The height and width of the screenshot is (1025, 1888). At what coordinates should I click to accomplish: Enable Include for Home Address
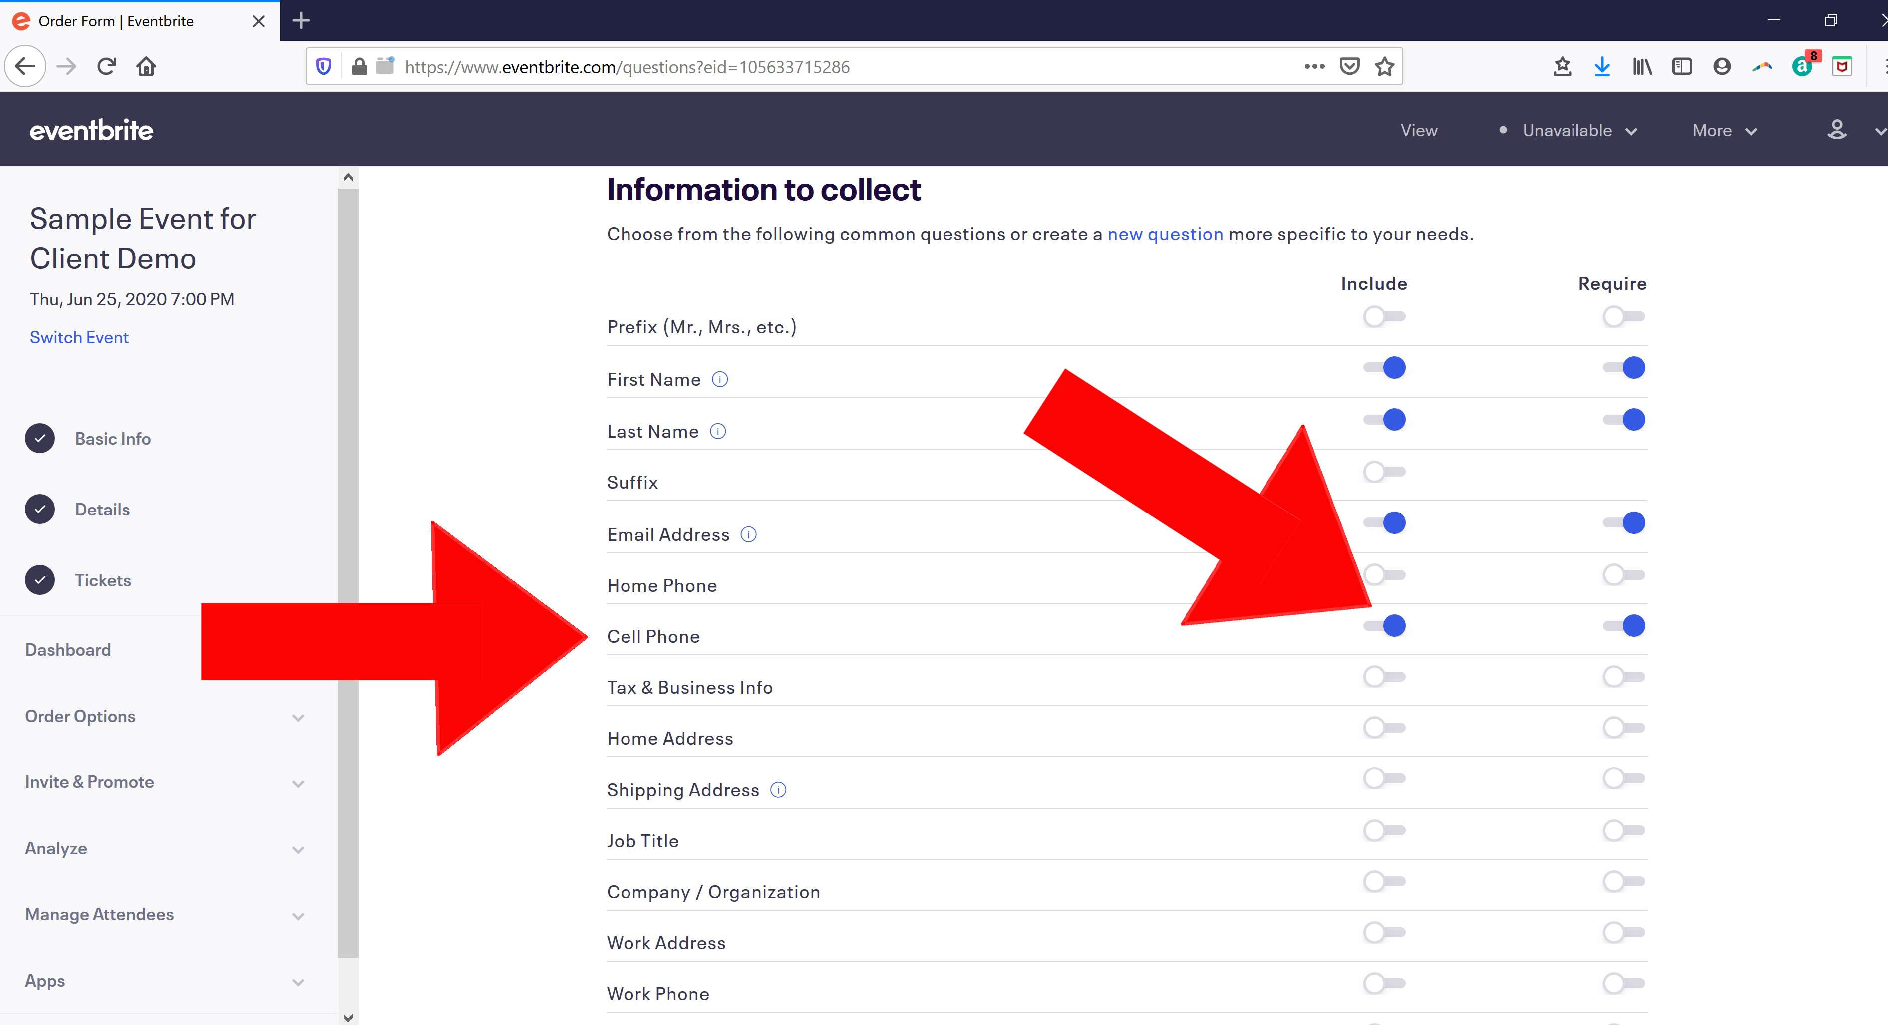(1384, 728)
